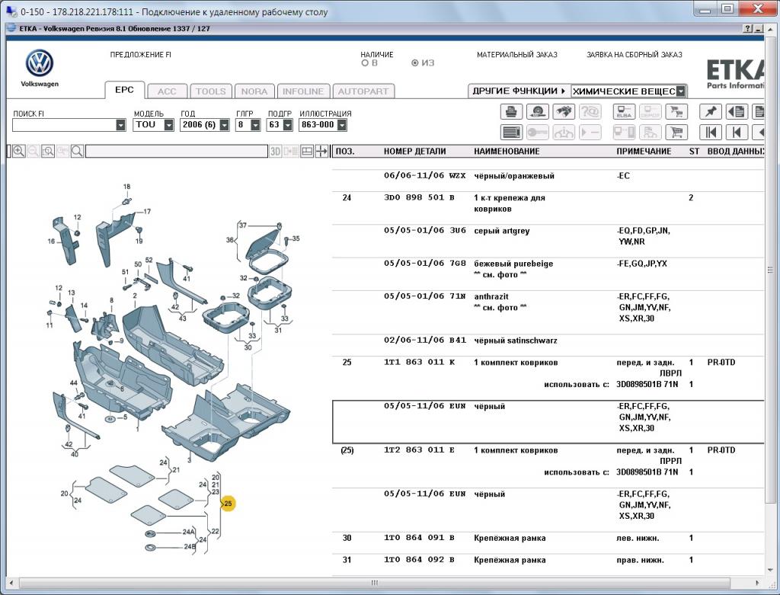Select the В availability radio button
Image resolution: width=780 pixels, height=595 pixels.
click(365, 63)
